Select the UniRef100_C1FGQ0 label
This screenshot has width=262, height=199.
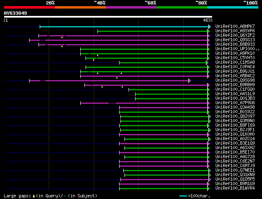click(235, 89)
